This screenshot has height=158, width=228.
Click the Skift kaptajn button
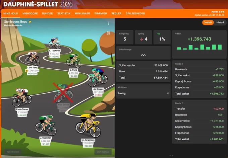coord(103,152)
